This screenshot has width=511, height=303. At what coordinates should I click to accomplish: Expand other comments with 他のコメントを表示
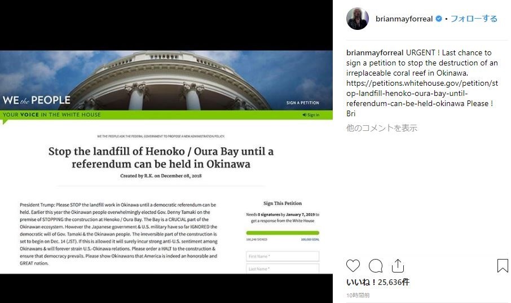tap(382, 128)
